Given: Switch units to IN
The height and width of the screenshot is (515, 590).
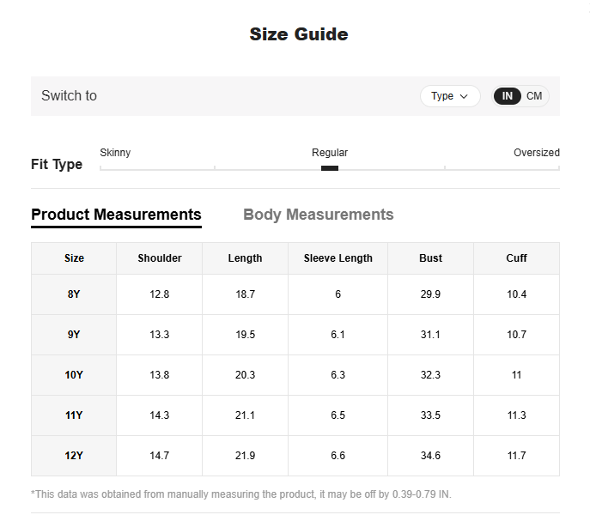Looking at the screenshot, I should [x=508, y=96].
